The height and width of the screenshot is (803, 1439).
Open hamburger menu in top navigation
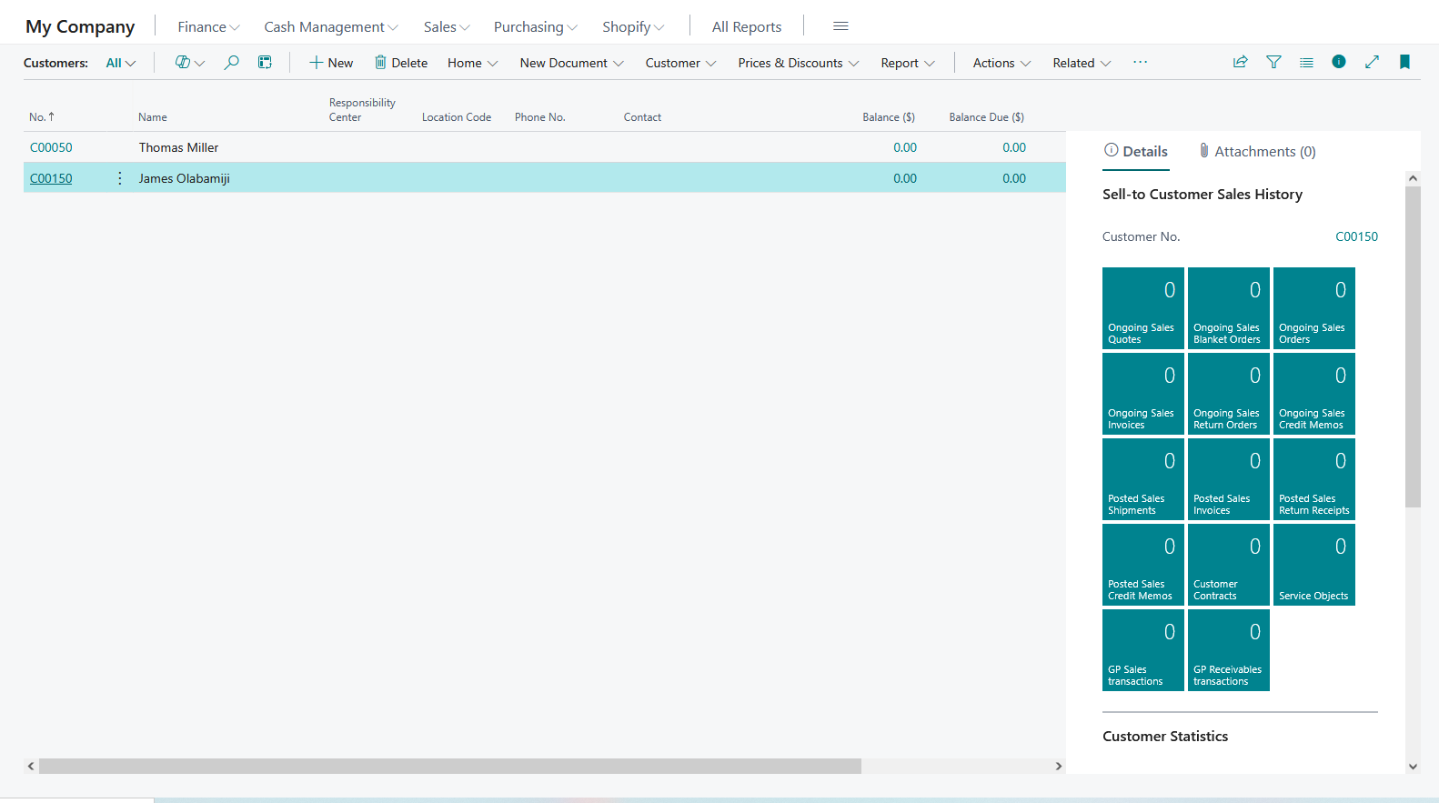[x=840, y=26]
